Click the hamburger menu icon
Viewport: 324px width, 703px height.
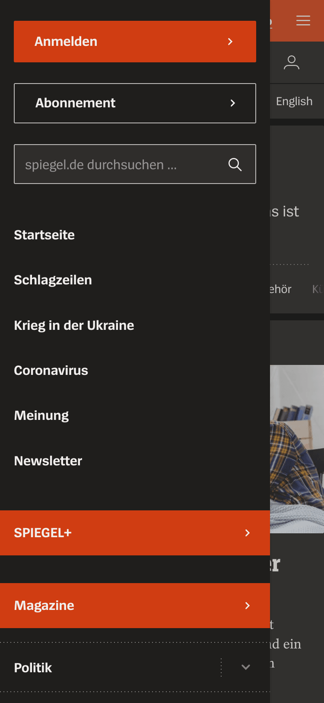303,20
